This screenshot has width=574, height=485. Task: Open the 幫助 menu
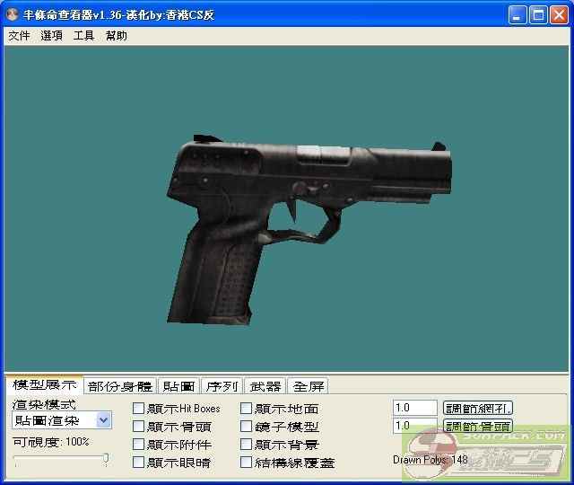click(x=116, y=36)
